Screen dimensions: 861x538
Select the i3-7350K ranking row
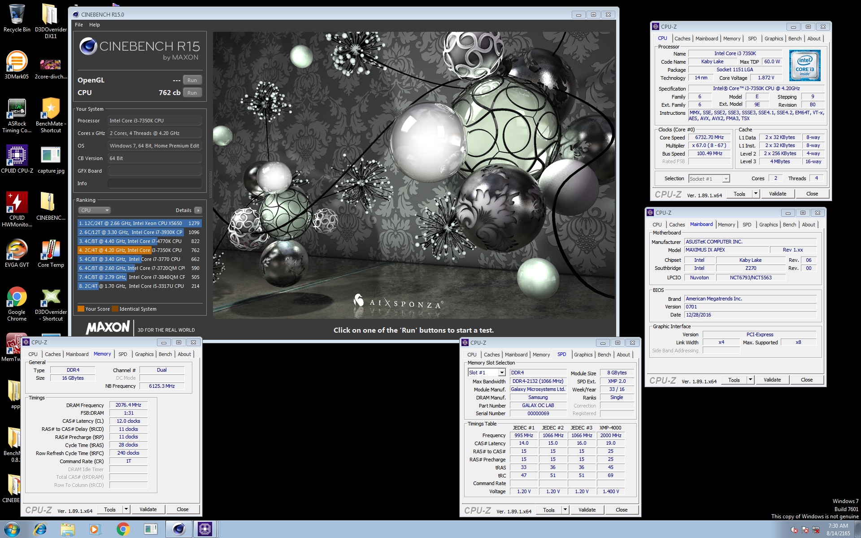[139, 250]
